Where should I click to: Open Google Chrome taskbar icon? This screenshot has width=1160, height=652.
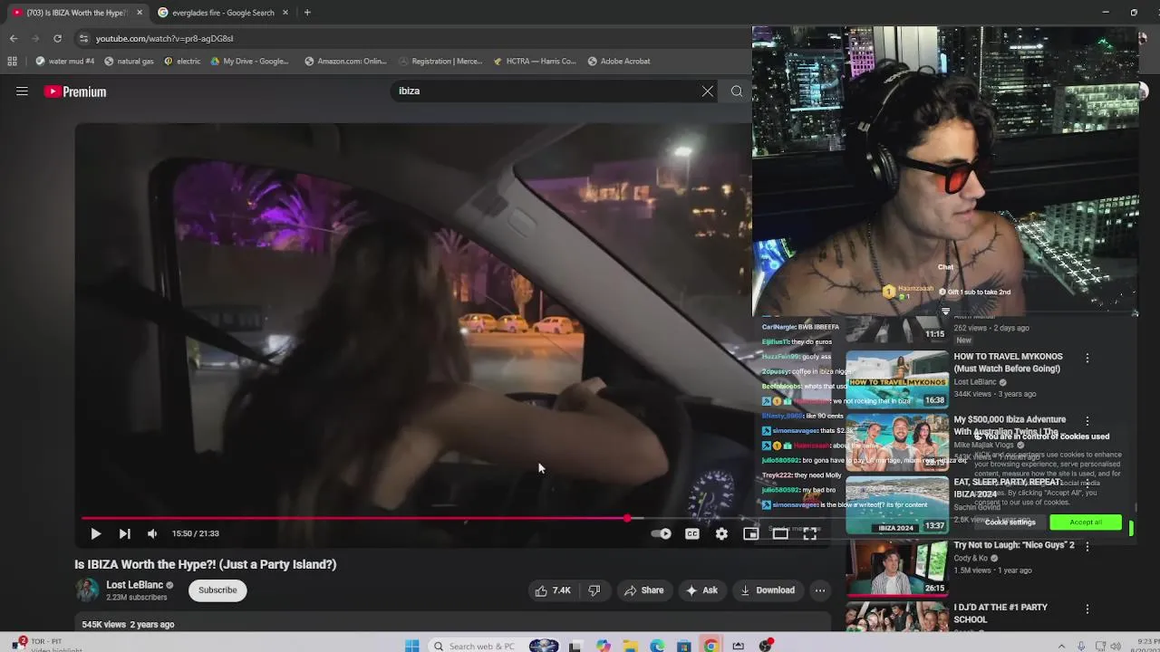711,646
